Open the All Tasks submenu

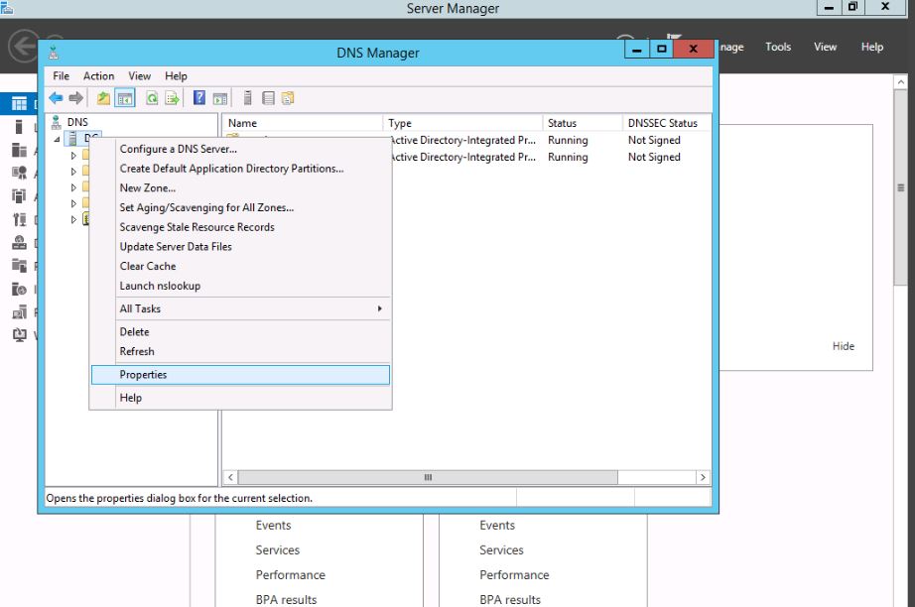pos(240,308)
